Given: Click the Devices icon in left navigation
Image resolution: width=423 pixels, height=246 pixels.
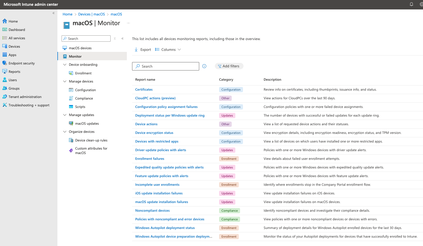Looking at the screenshot, I should coord(5,46).
